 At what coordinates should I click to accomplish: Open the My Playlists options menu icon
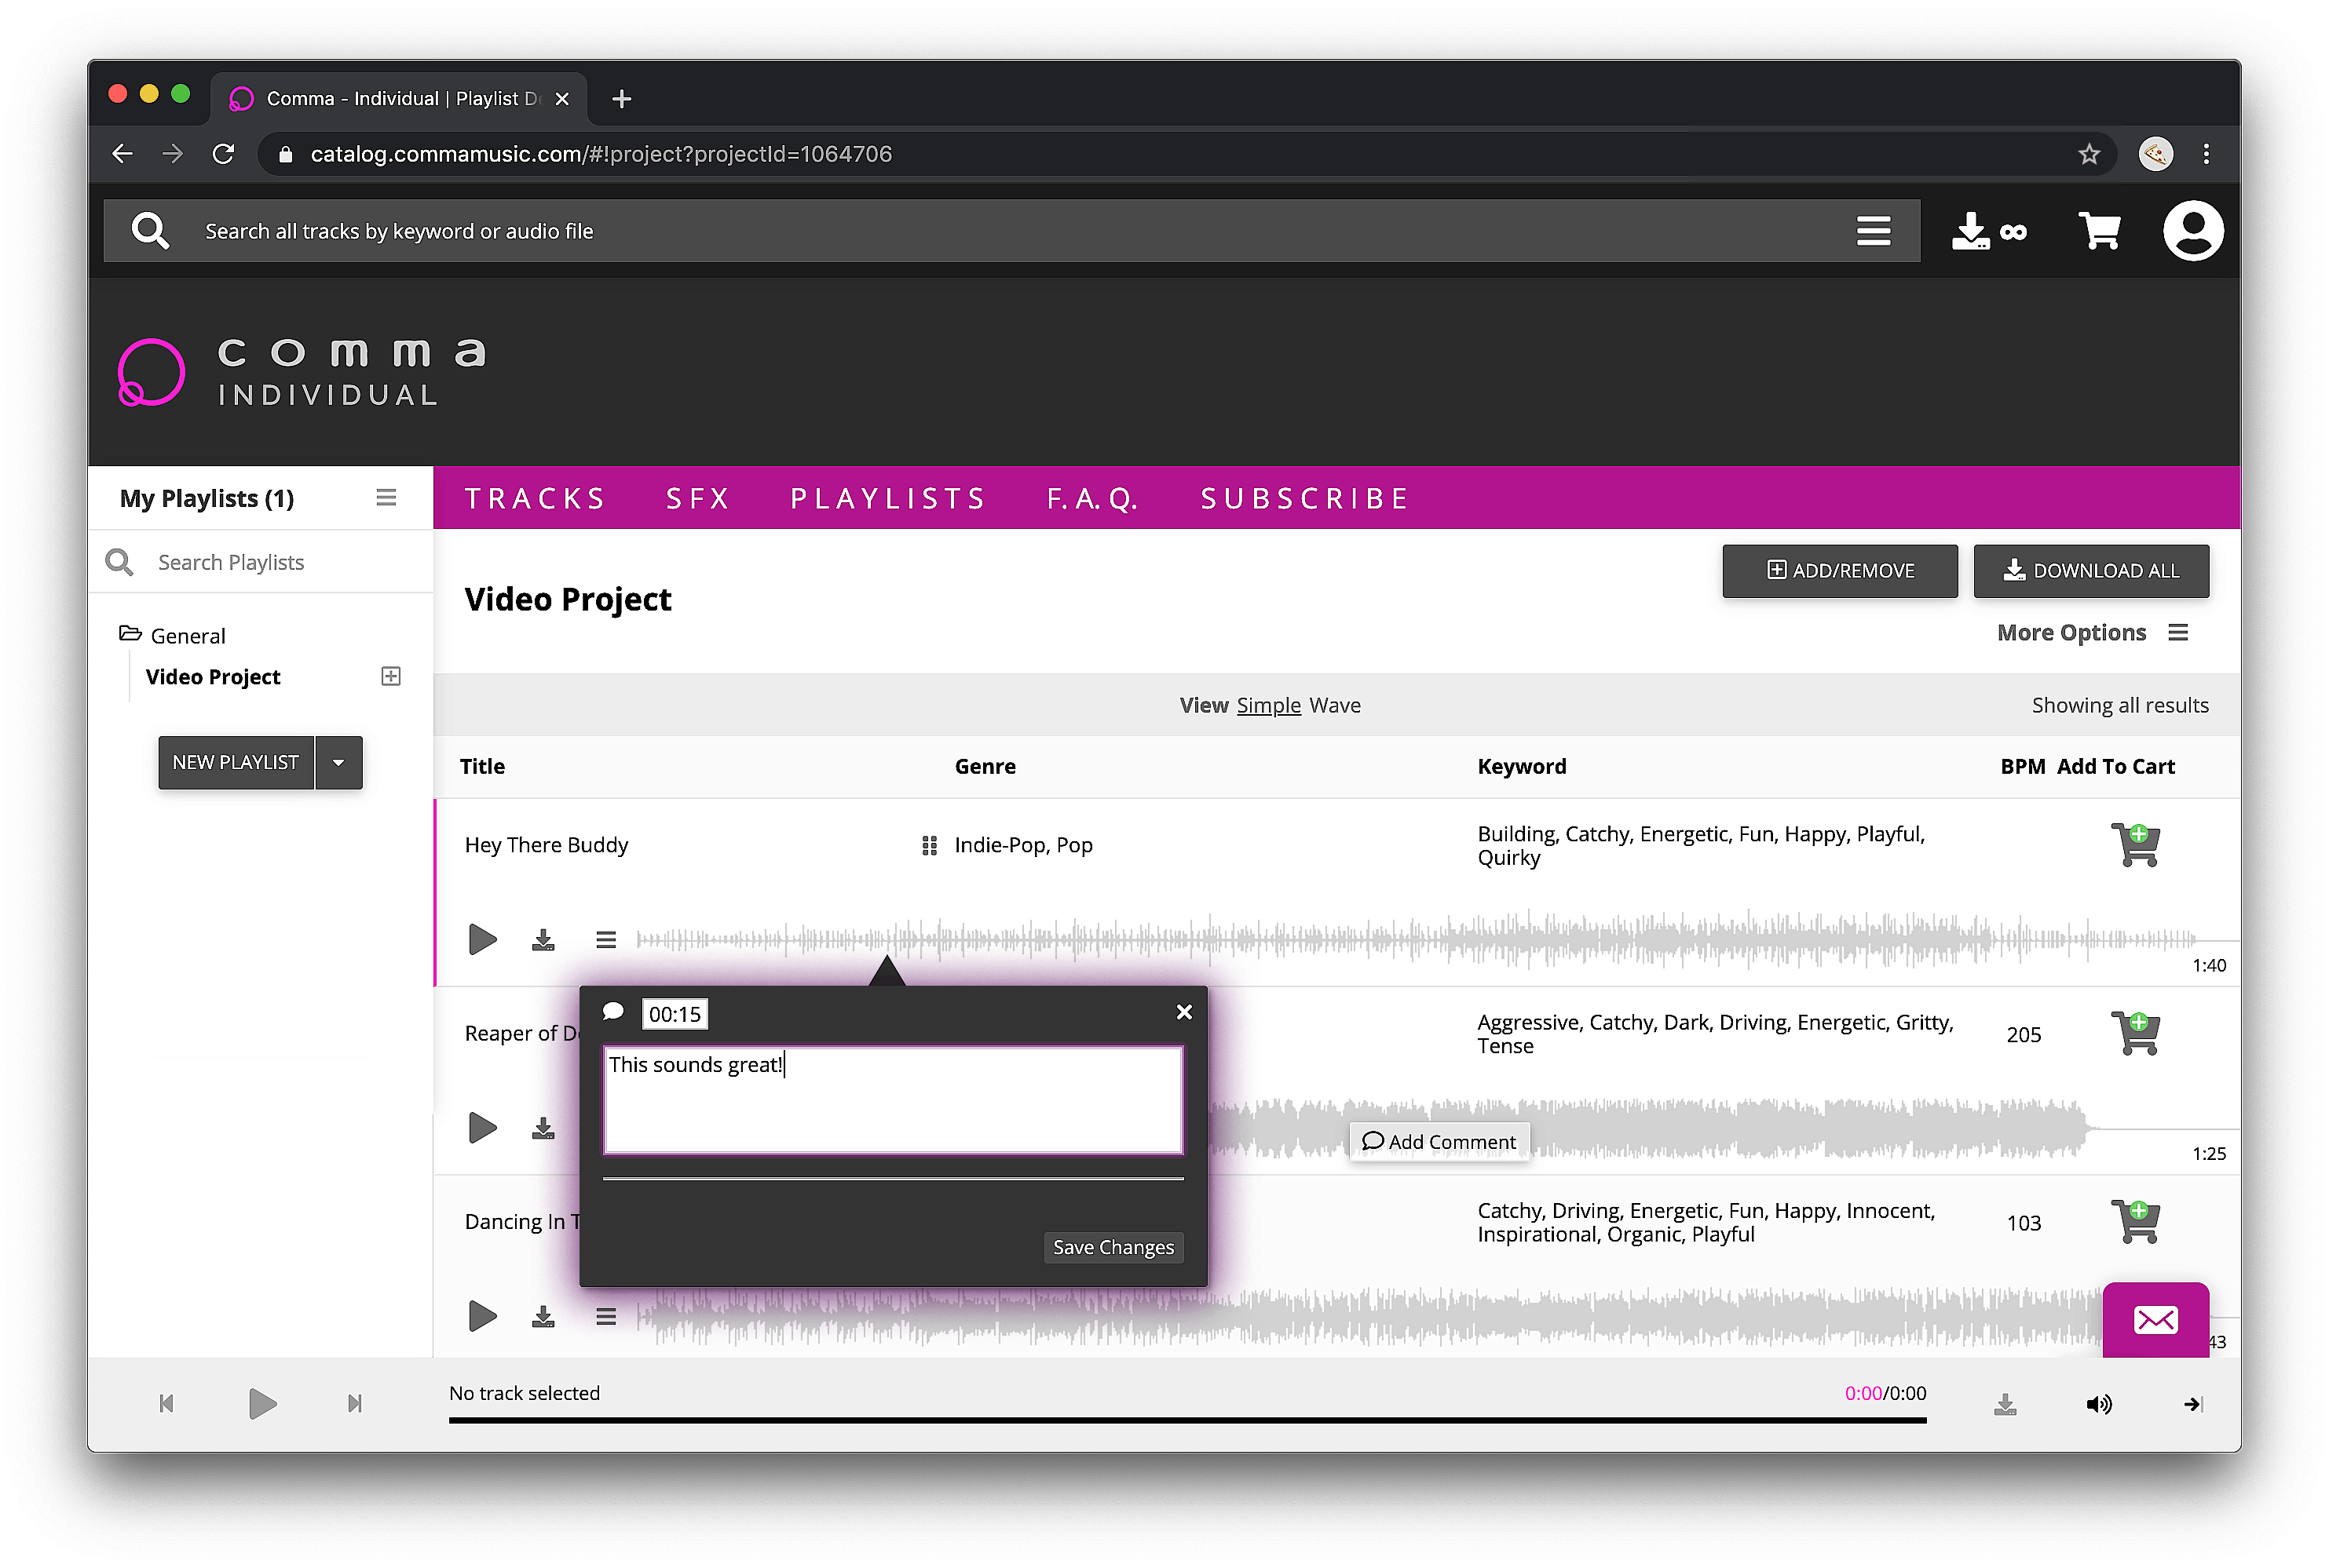[386, 497]
